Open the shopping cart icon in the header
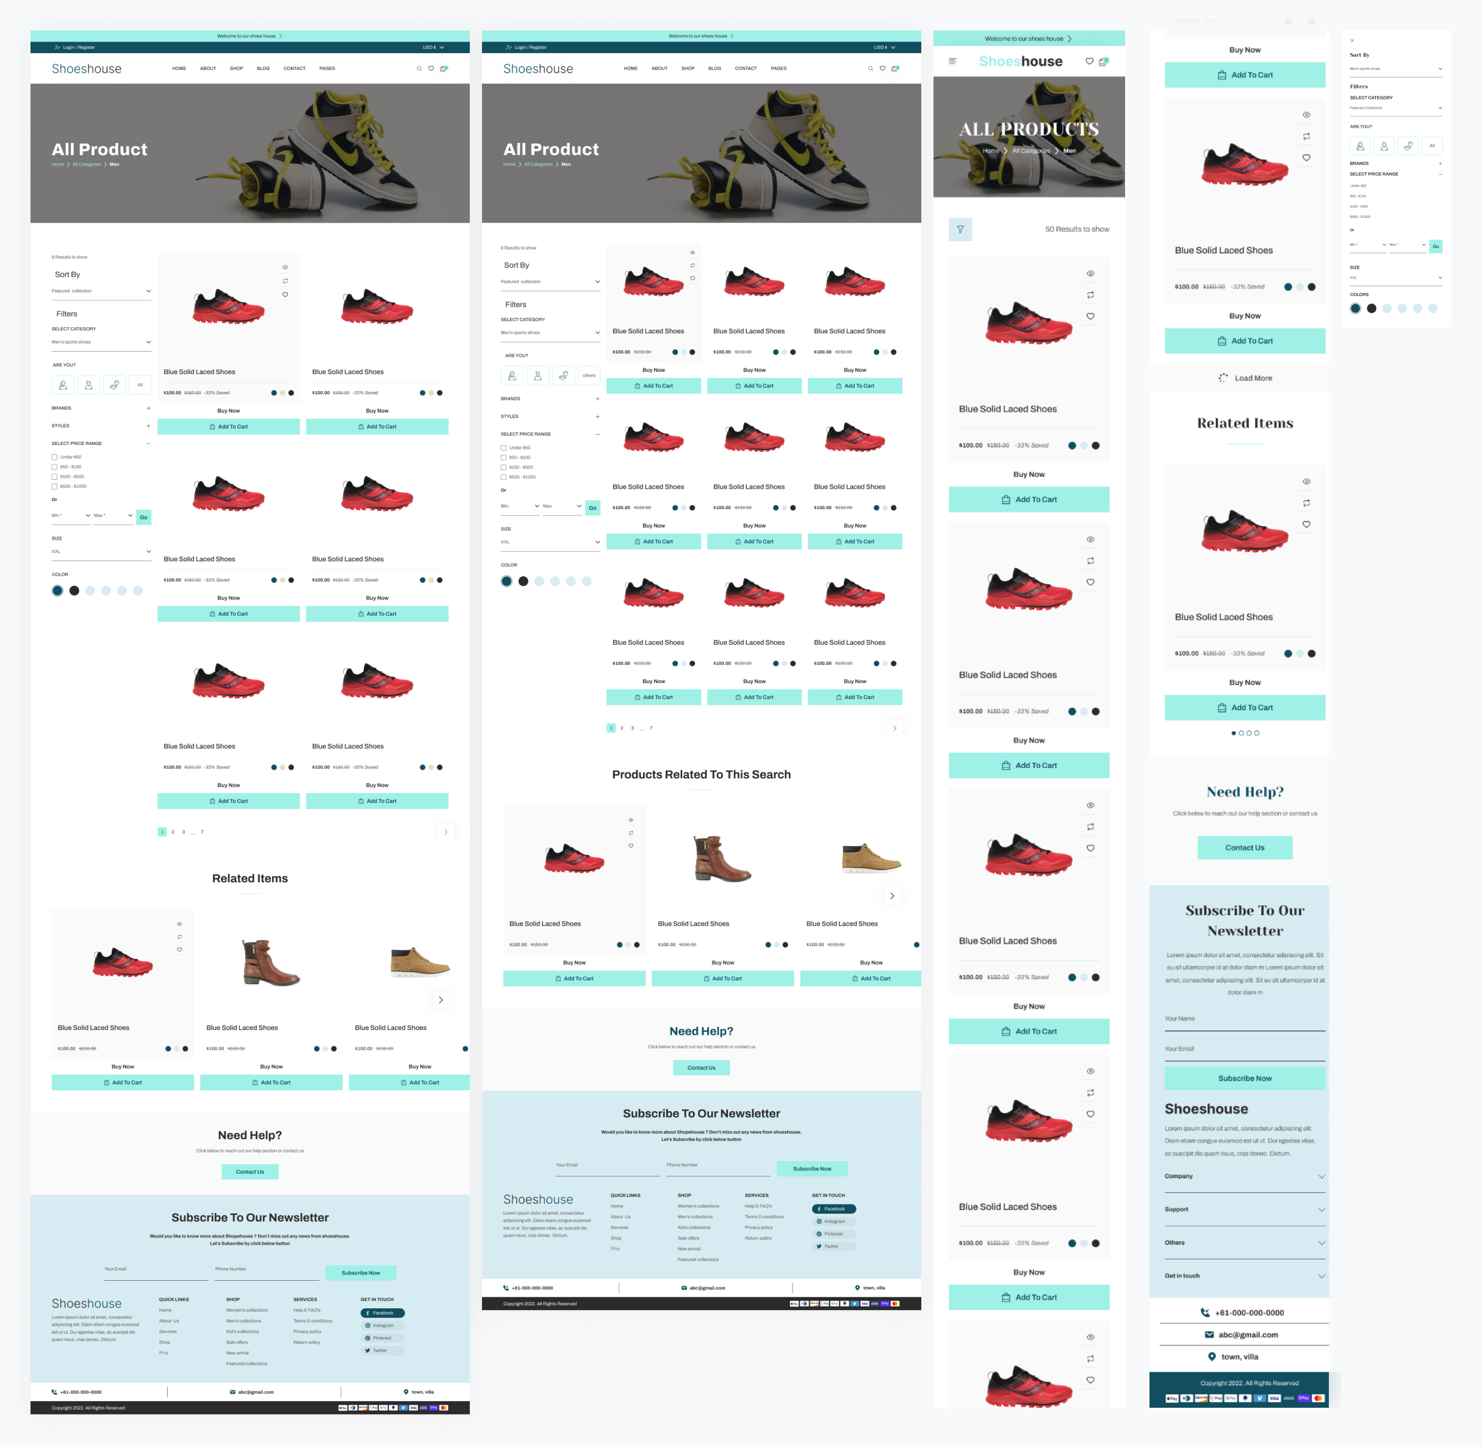 click(444, 68)
